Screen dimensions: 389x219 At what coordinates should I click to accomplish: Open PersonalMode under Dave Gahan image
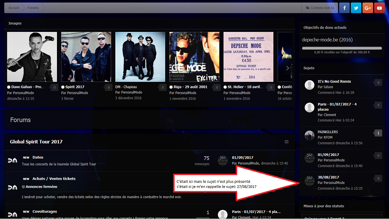tap(24, 93)
